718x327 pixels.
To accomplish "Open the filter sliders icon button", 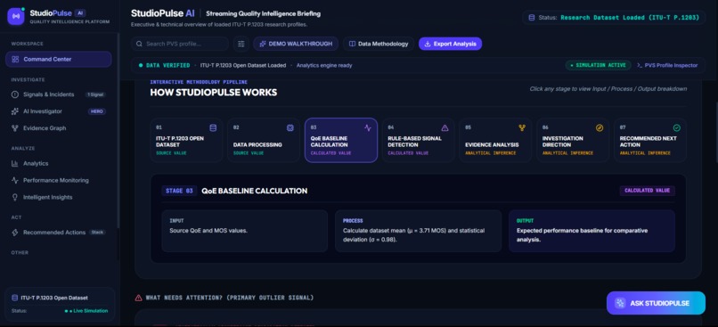I will [241, 44].
